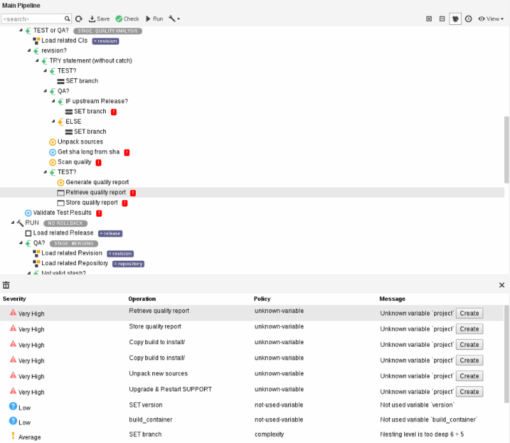Collapse the 'QA?' merging stage node
Viewport: 510px width, 443px height.
point(21,243)
